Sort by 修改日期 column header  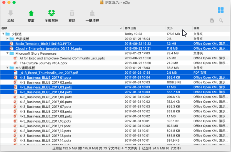click(x=145, y=28)
